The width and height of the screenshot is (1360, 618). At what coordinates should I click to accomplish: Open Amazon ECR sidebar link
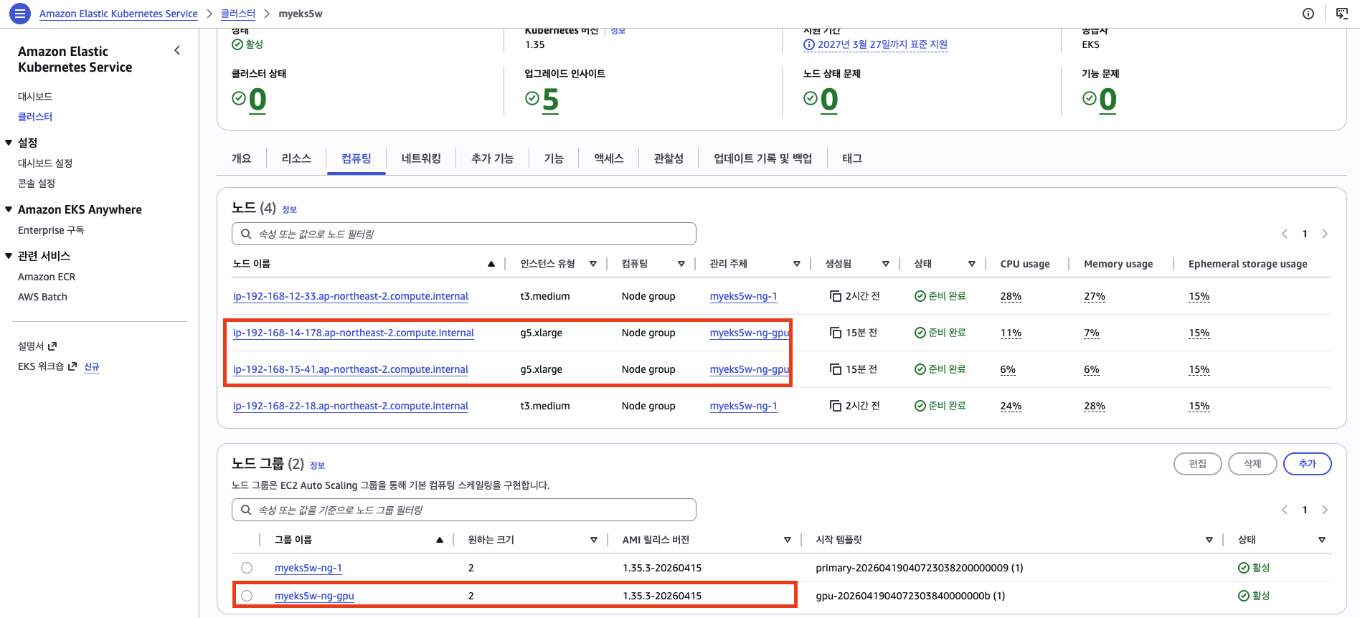47,277
